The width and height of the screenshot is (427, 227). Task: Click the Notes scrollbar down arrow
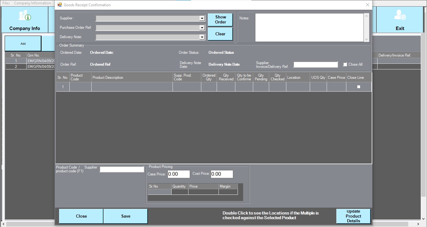tap(367, 39)
